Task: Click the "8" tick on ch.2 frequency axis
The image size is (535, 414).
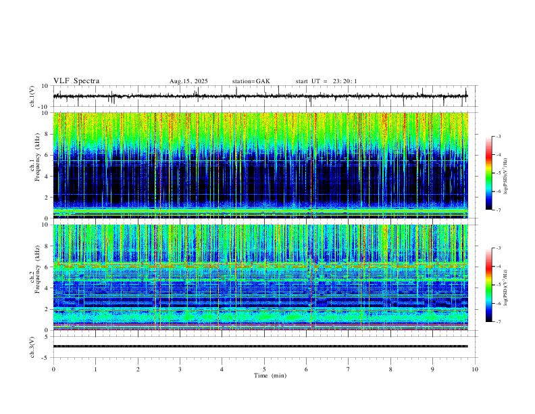Action: point(47,246)
